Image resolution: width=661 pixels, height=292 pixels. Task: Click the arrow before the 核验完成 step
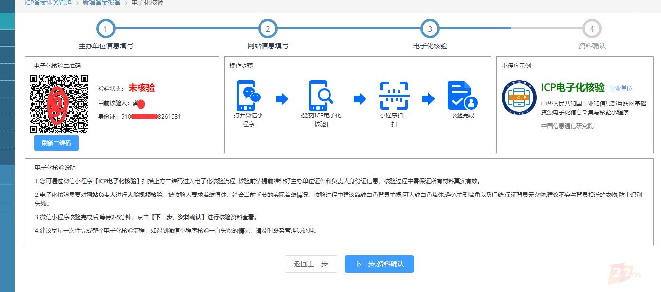click(x=429, y=98)
